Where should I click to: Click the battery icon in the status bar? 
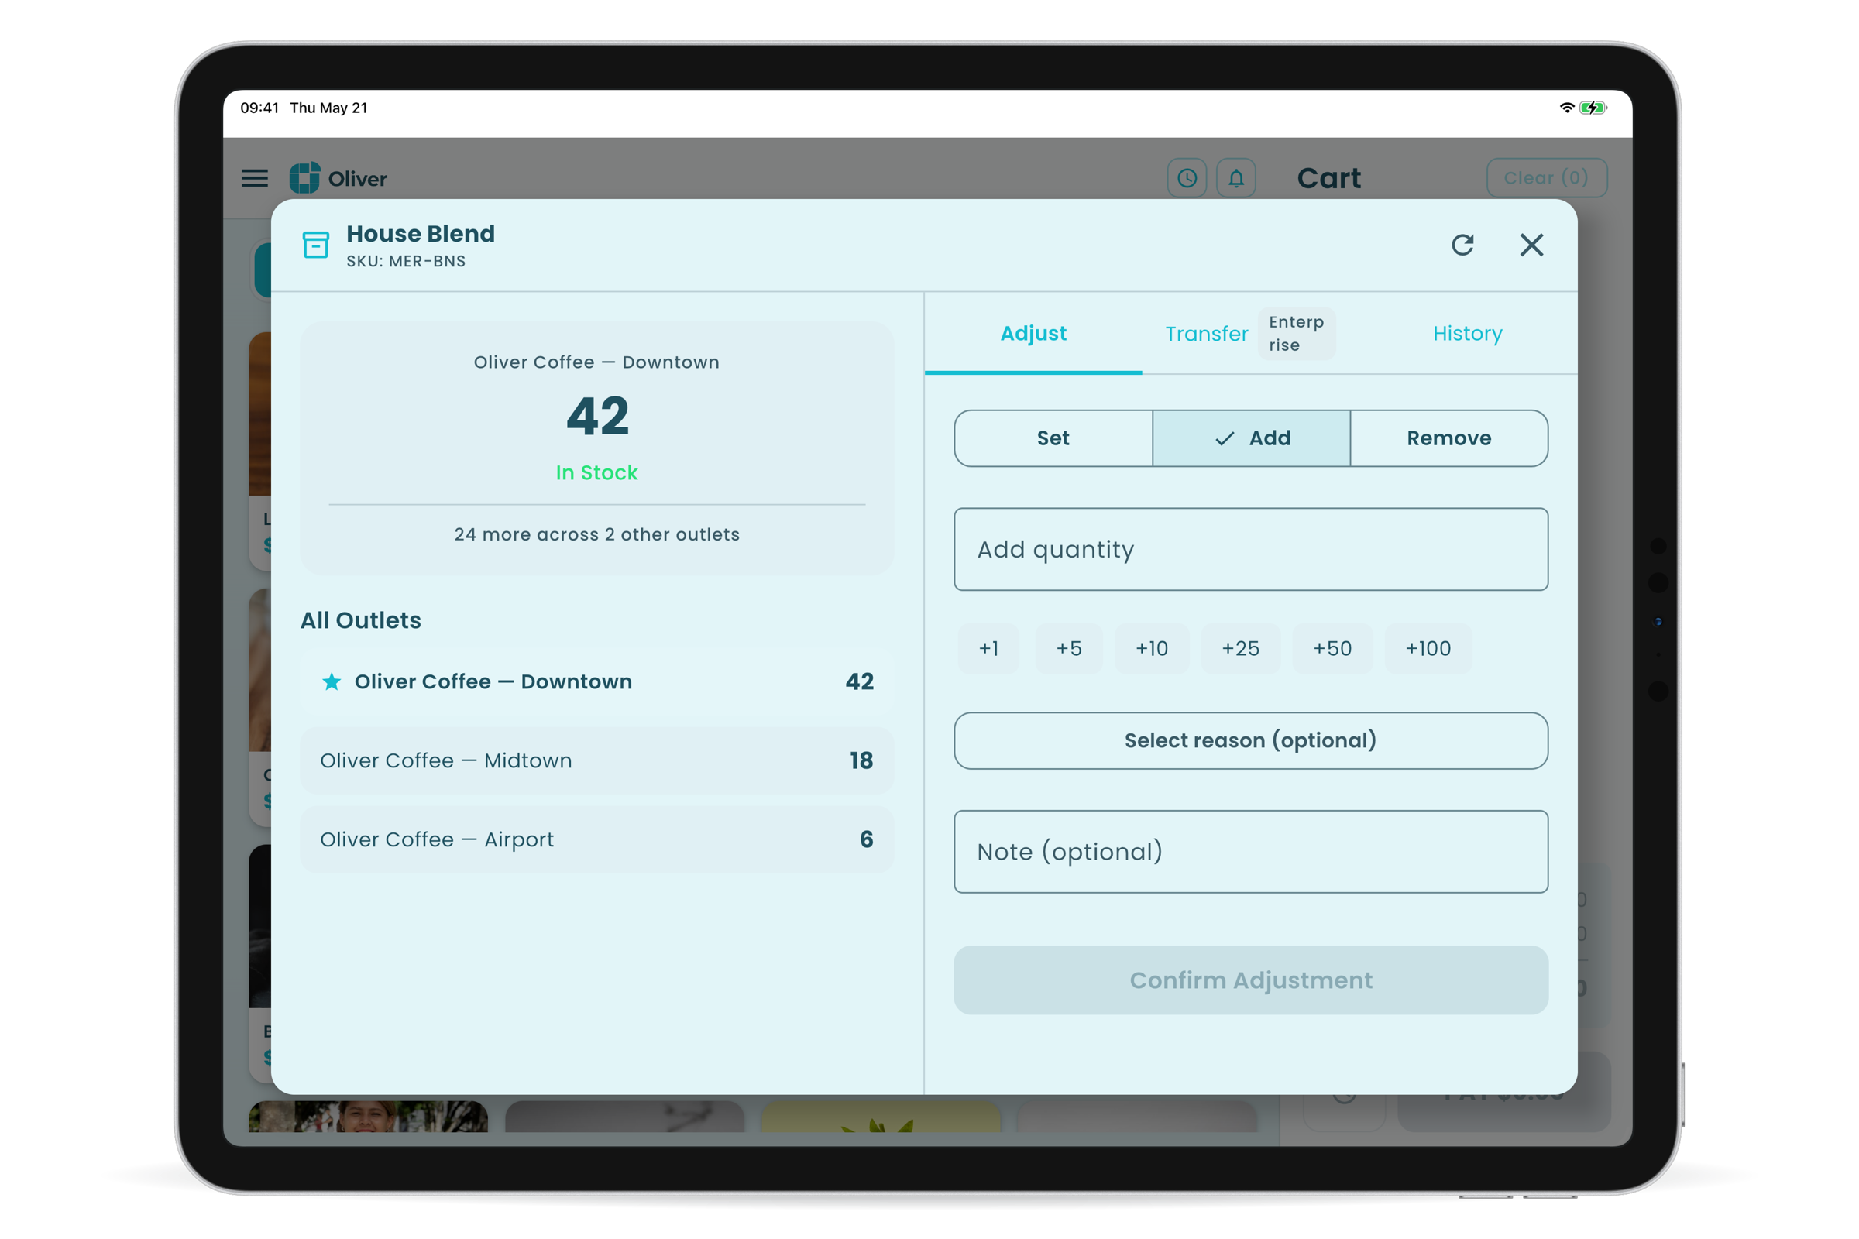pyautogui.click(x=1593, y=108)
